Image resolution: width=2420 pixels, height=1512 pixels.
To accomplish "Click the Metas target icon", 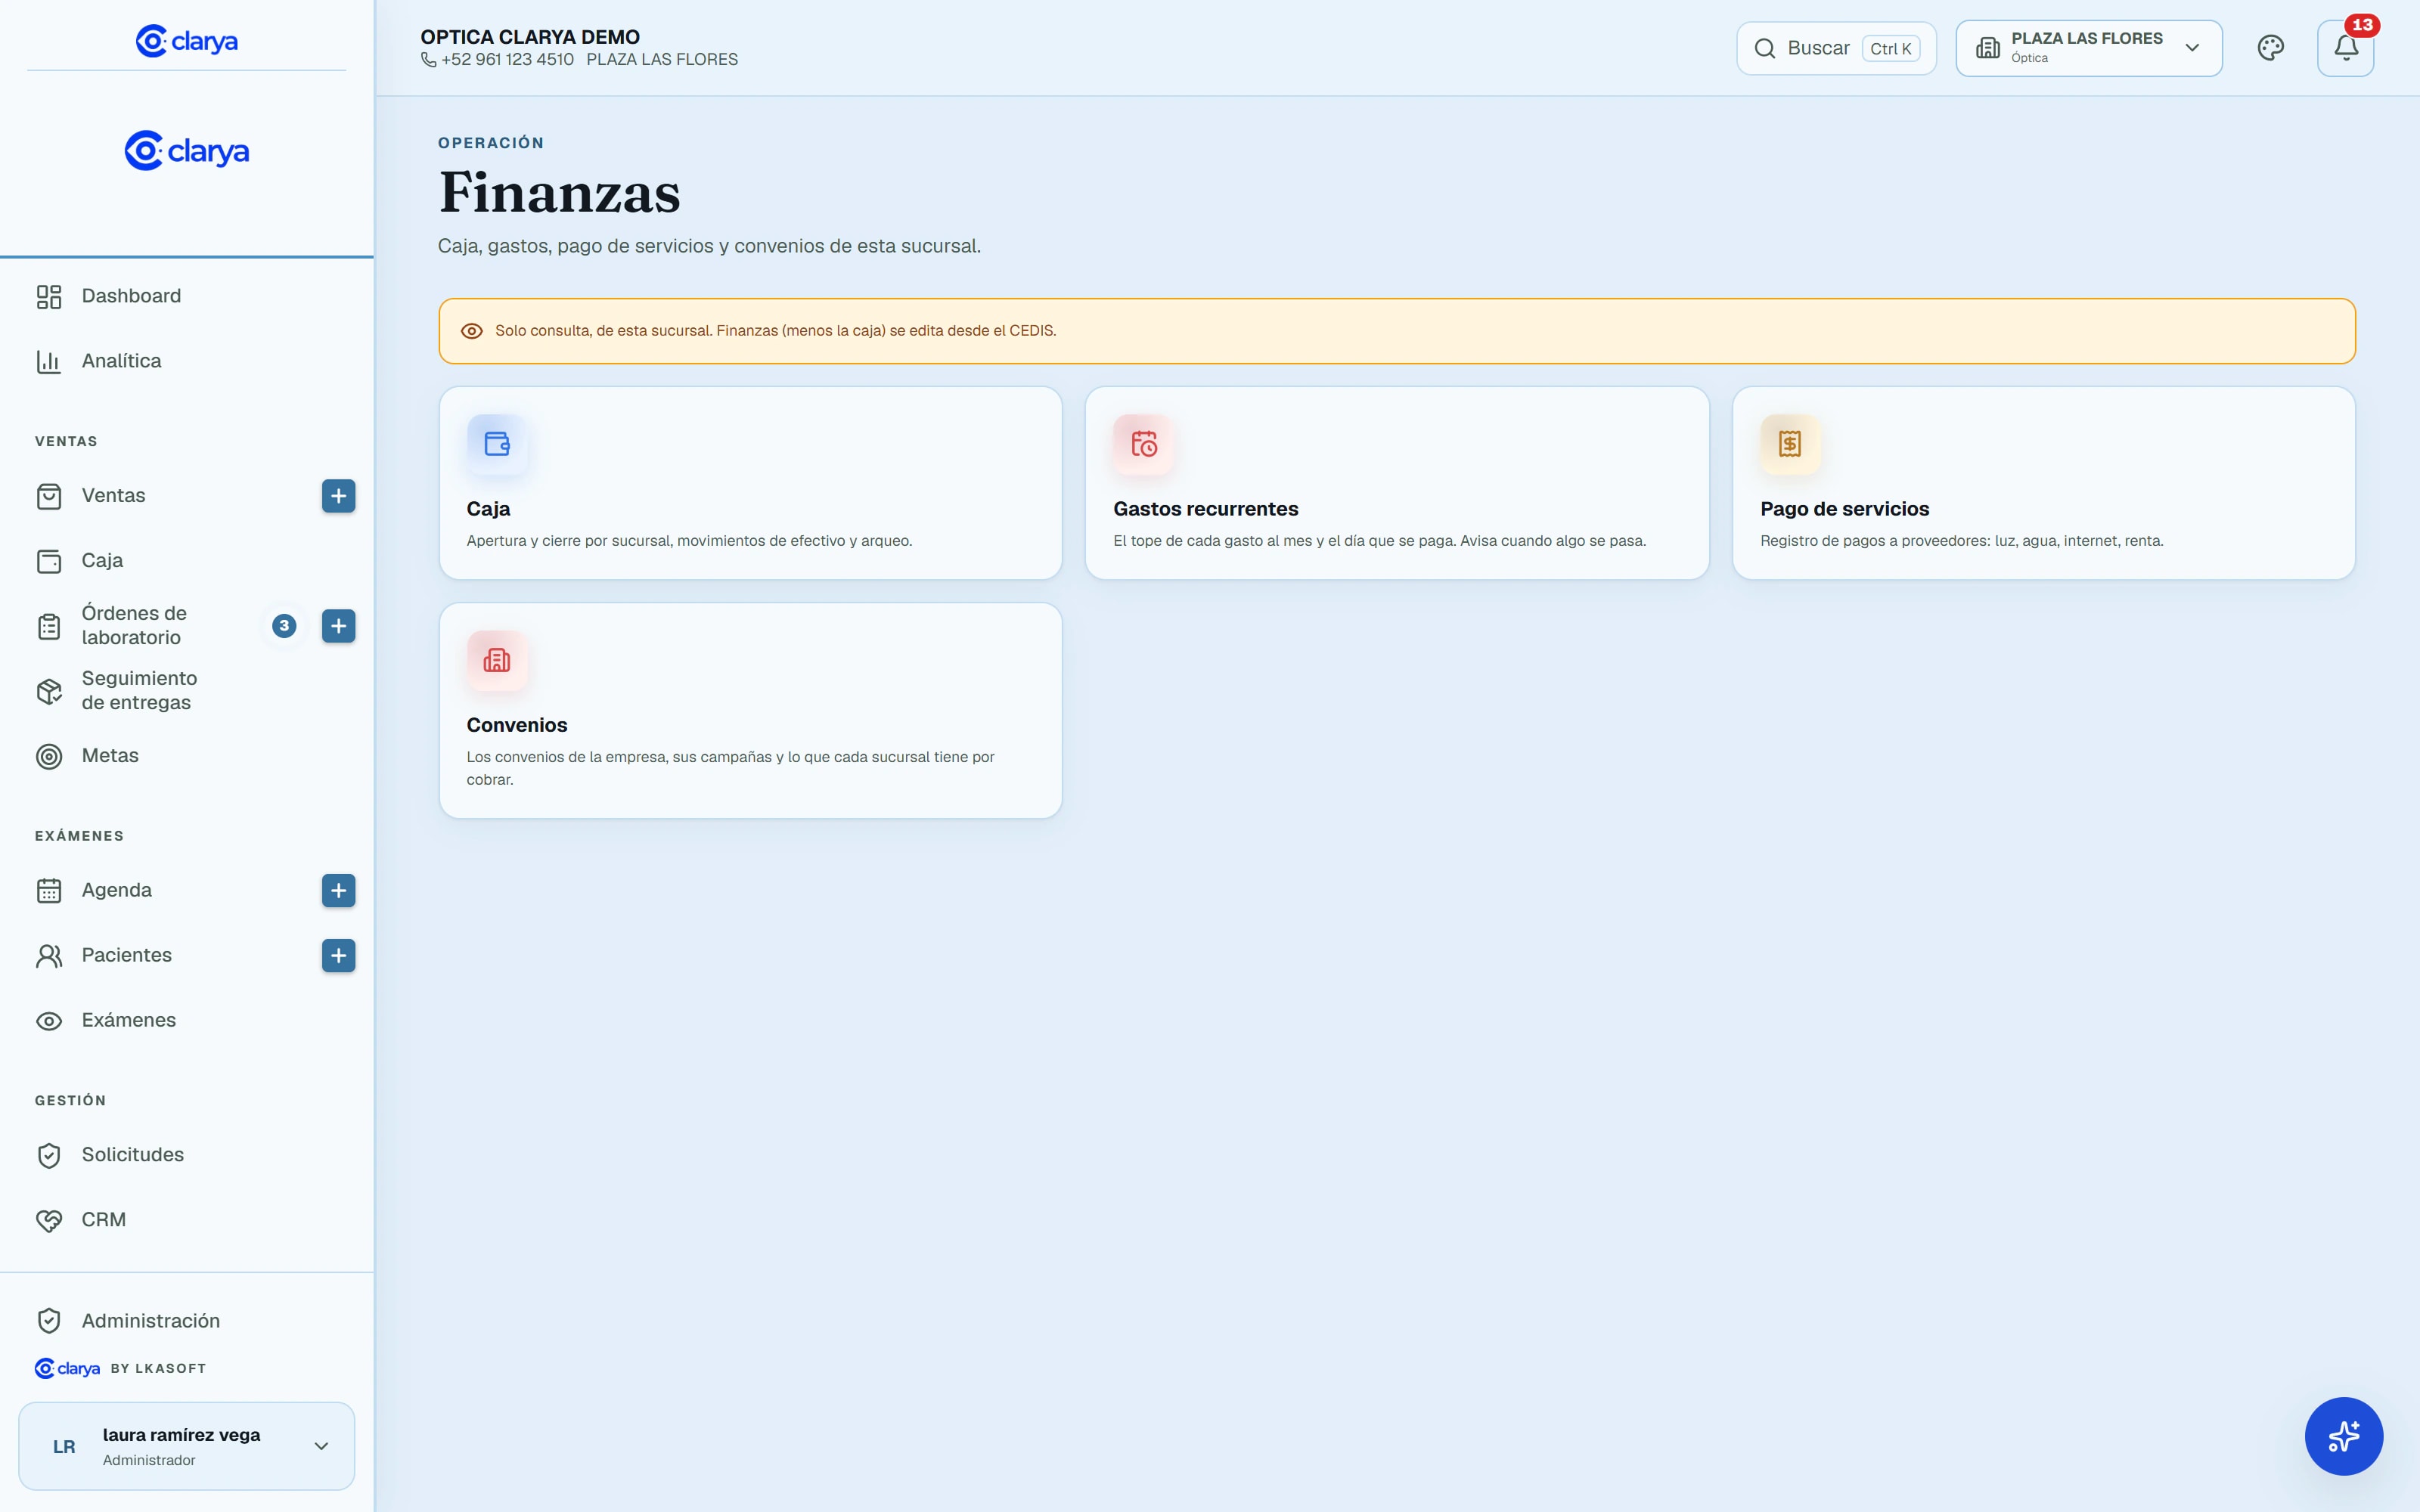I will 49,756.
